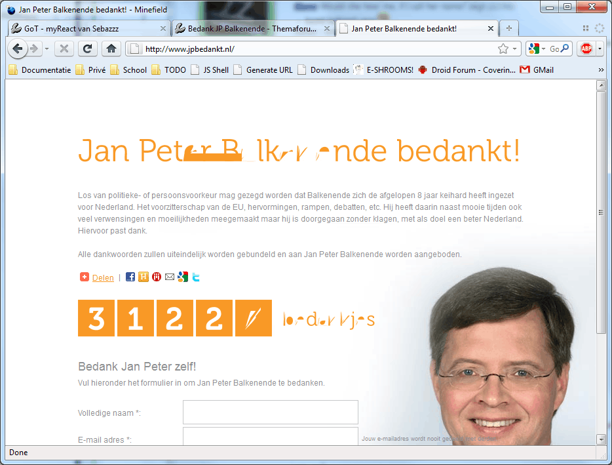The image size is (612, 465).
Task: Click the vertical scrollbar thumb
Action: [x=601, y=212]
